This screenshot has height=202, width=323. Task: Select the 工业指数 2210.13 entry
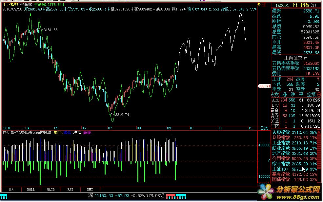click(294, 143)
